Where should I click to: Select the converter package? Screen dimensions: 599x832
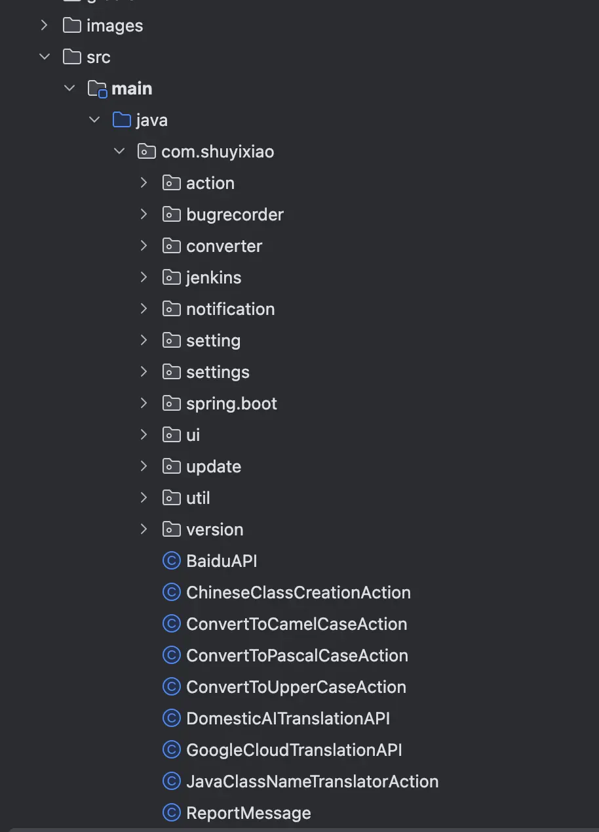click(223, 246)
